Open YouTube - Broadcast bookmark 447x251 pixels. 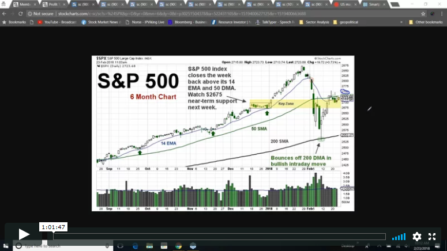tap(59, 22)
